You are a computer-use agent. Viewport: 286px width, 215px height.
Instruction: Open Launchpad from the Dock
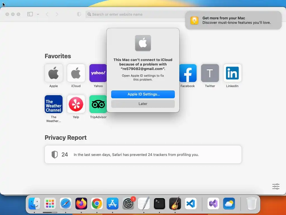[50, 204]
